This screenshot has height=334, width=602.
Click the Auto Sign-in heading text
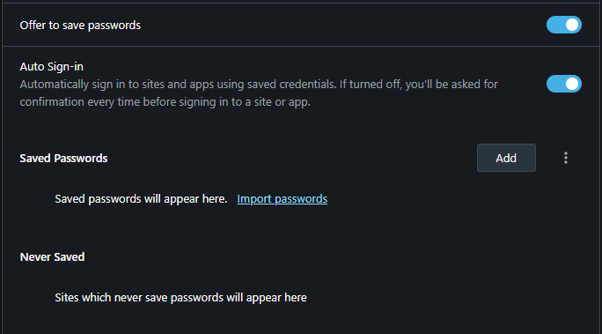point(51,67)
